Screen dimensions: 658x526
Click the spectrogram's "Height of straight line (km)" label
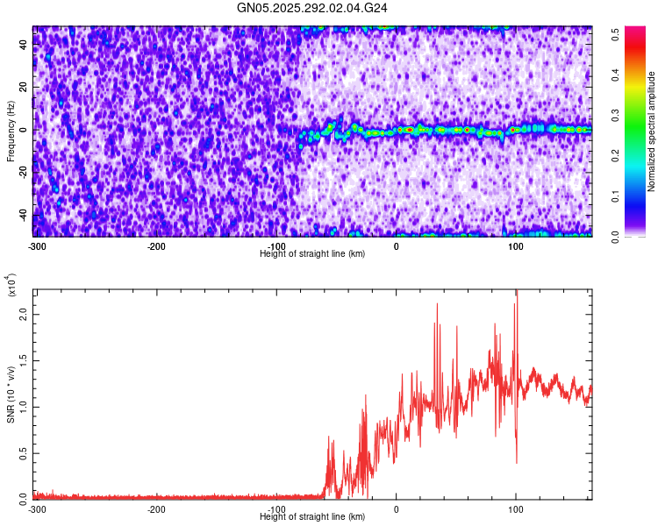(312, 253)
